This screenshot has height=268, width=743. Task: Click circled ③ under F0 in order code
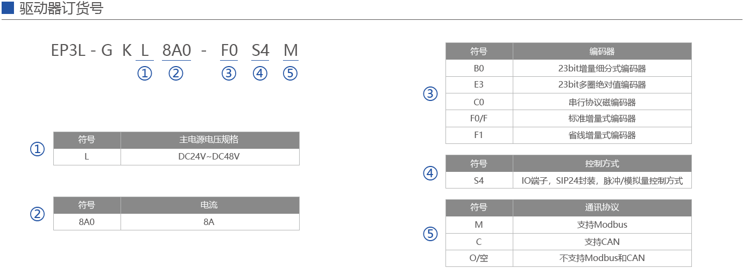[x=229, y=74]
